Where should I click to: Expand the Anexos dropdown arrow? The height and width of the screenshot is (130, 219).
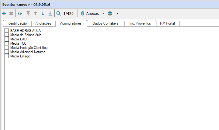click(103, 13)
